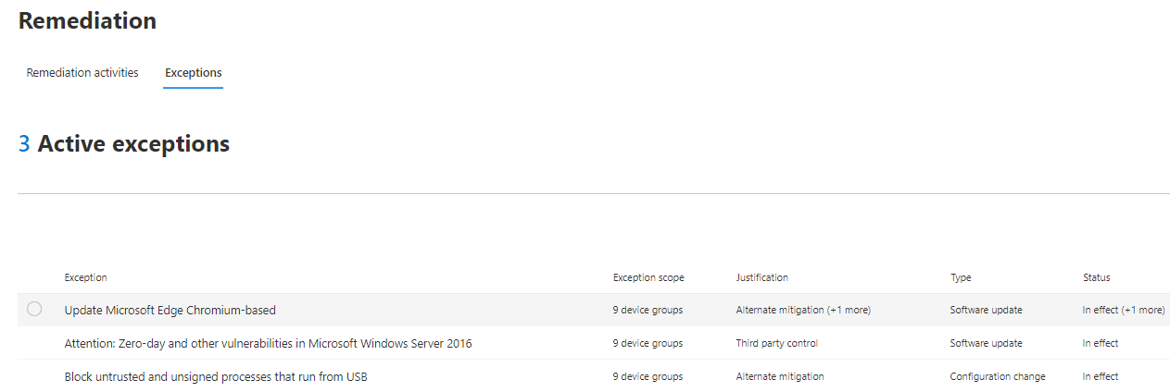The image size is (1170, 392).
Task: Sort by the Exception column header
Action: 85,277
